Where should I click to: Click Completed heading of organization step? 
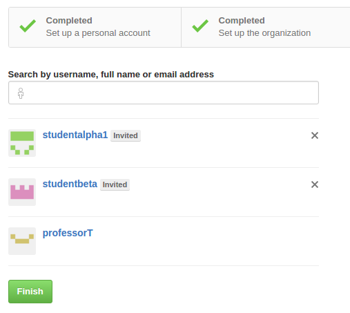(x=242, y=21)
